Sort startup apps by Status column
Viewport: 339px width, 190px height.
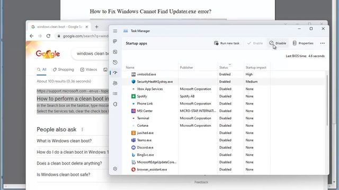[x=224, y=68]
